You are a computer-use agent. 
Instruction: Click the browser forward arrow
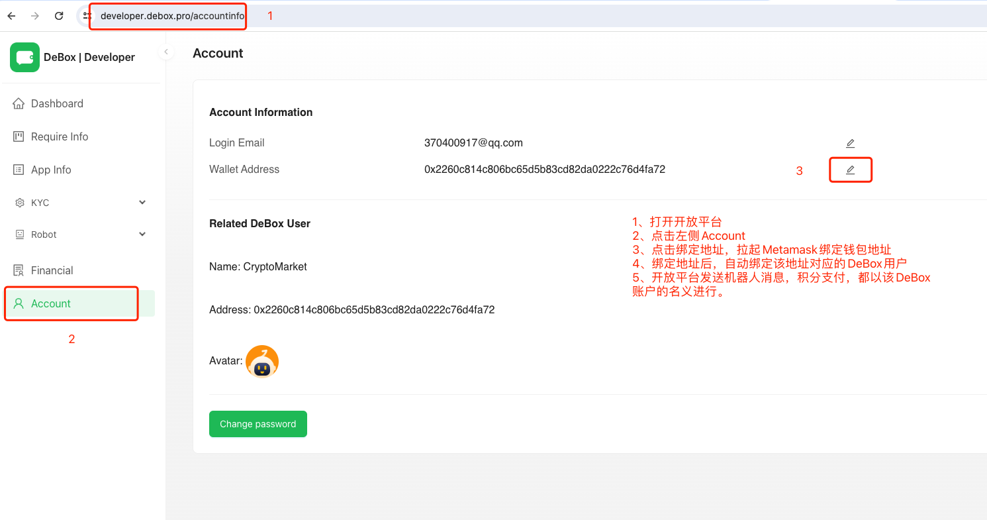point(35,16)
